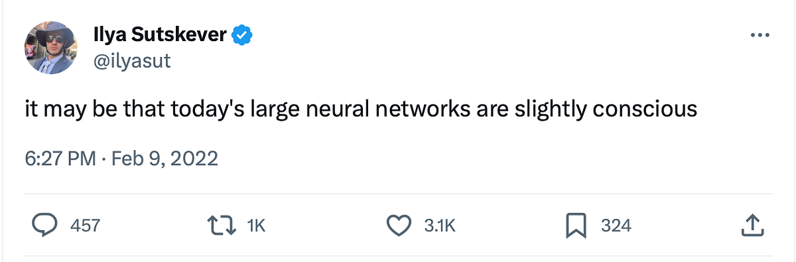Share the tweet via the upload arrow icon
The height and width of the screenshot is (262, 796).
[x=750, y=226]
